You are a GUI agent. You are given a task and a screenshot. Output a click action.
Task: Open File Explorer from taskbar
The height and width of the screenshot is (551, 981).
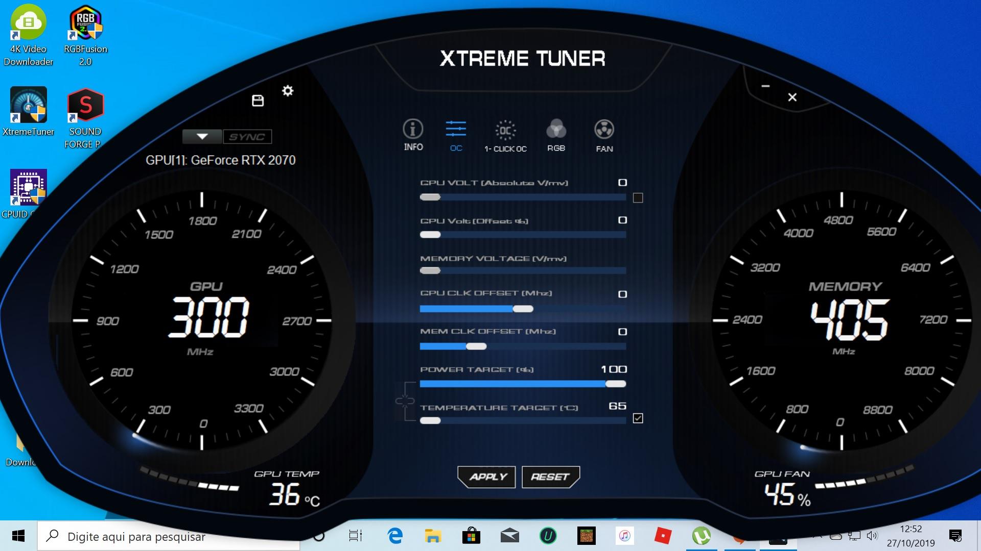(433, 536)
